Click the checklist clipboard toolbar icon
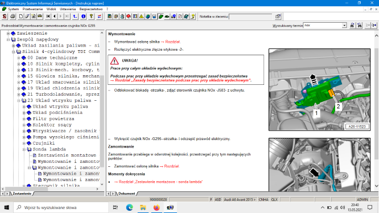Screen dimensions: 379x213 point(180,17)
